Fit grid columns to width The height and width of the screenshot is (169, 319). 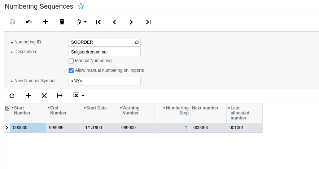(60, 95)
